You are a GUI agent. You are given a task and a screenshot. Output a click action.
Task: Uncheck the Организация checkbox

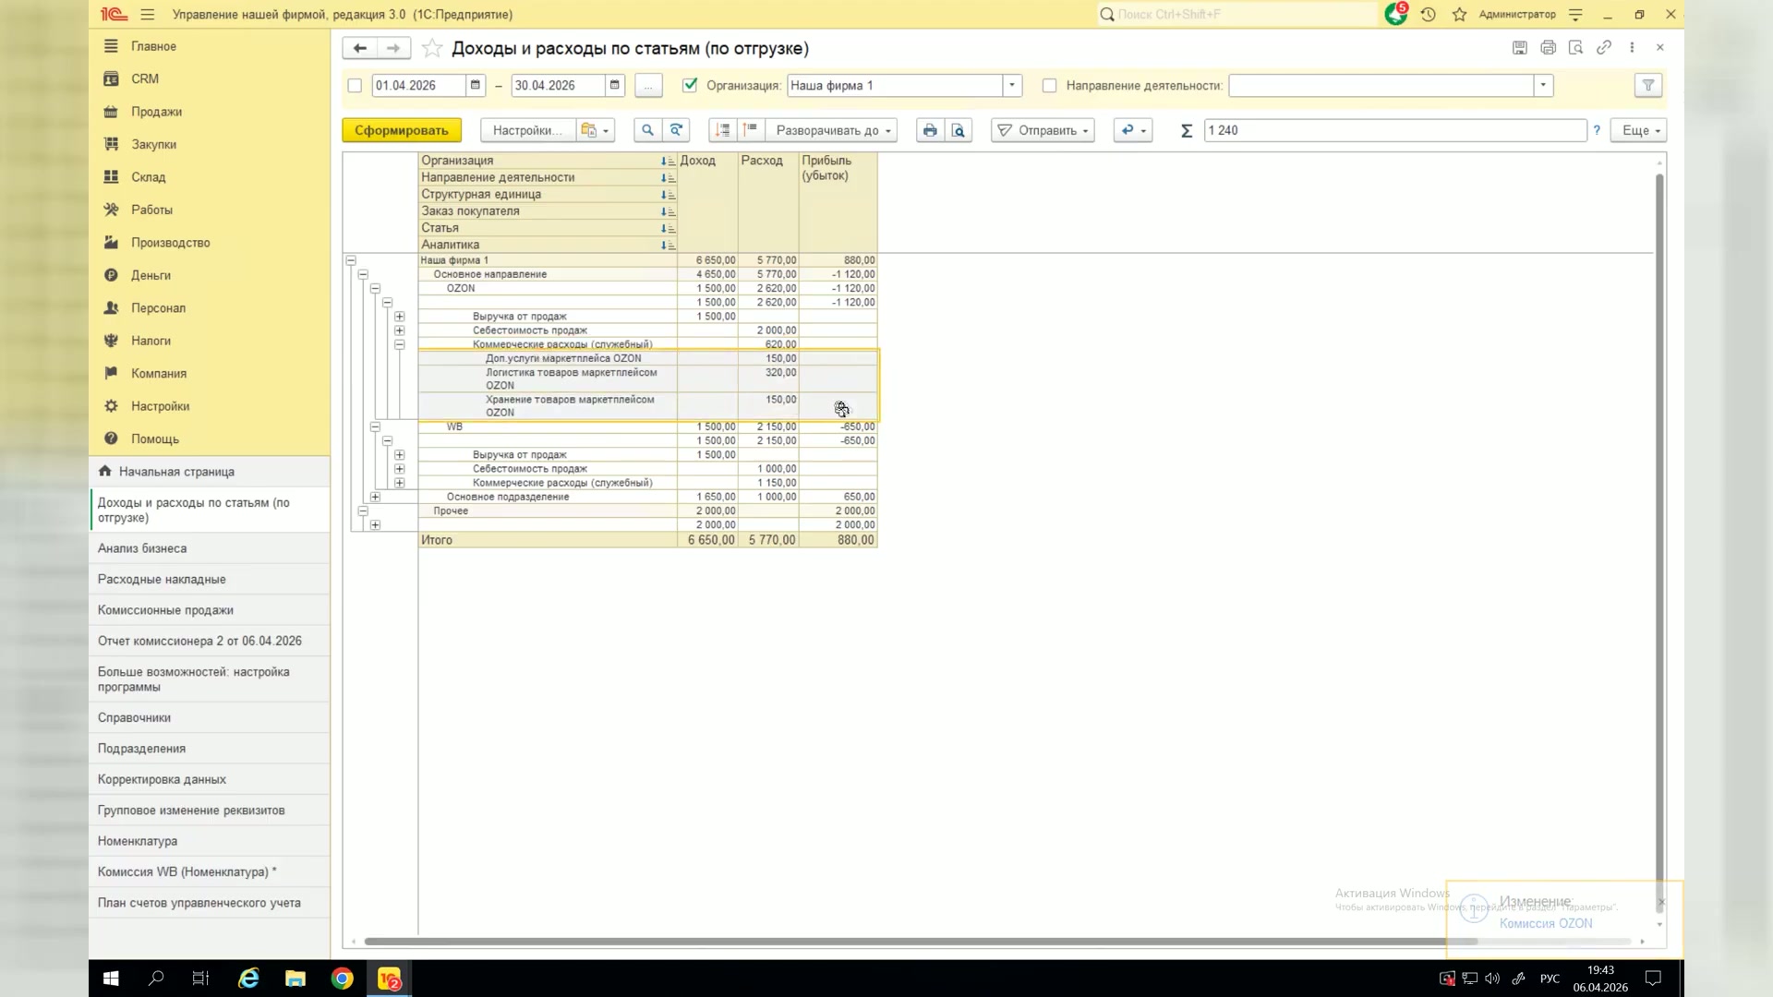coord(690,85)
